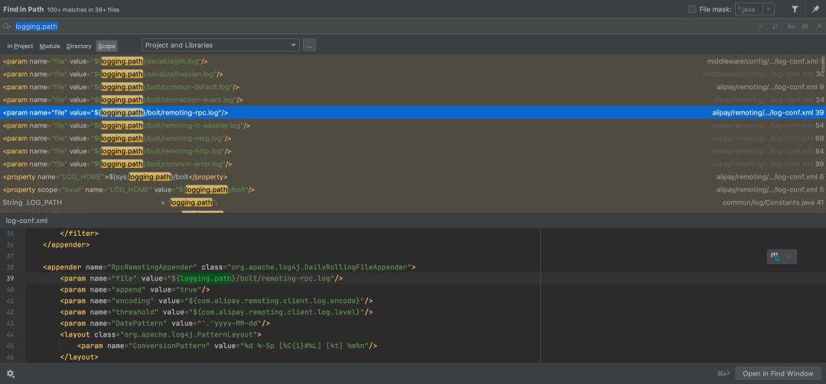Screen dimensions: 826x384
Task: Click the new line arrow icon in search field
Action: 774,26
